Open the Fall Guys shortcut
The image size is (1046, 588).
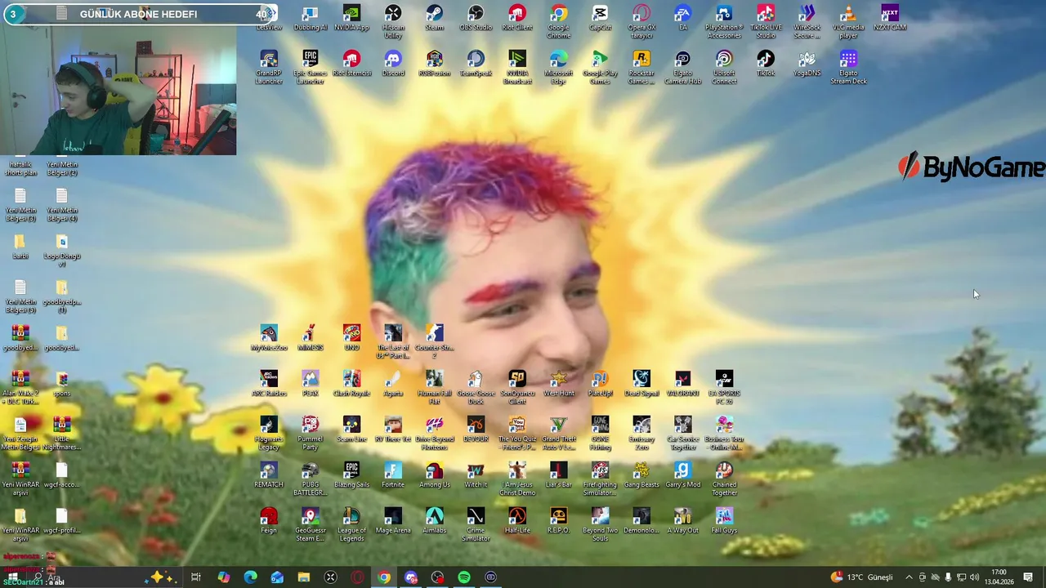coord(724,522)
